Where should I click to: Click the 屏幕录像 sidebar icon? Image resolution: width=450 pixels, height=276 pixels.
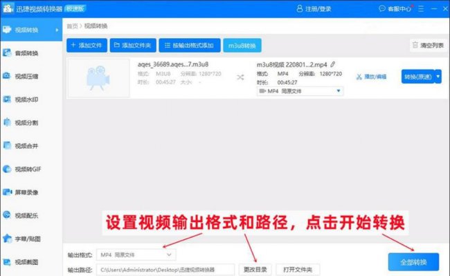[x=7, y=192]
